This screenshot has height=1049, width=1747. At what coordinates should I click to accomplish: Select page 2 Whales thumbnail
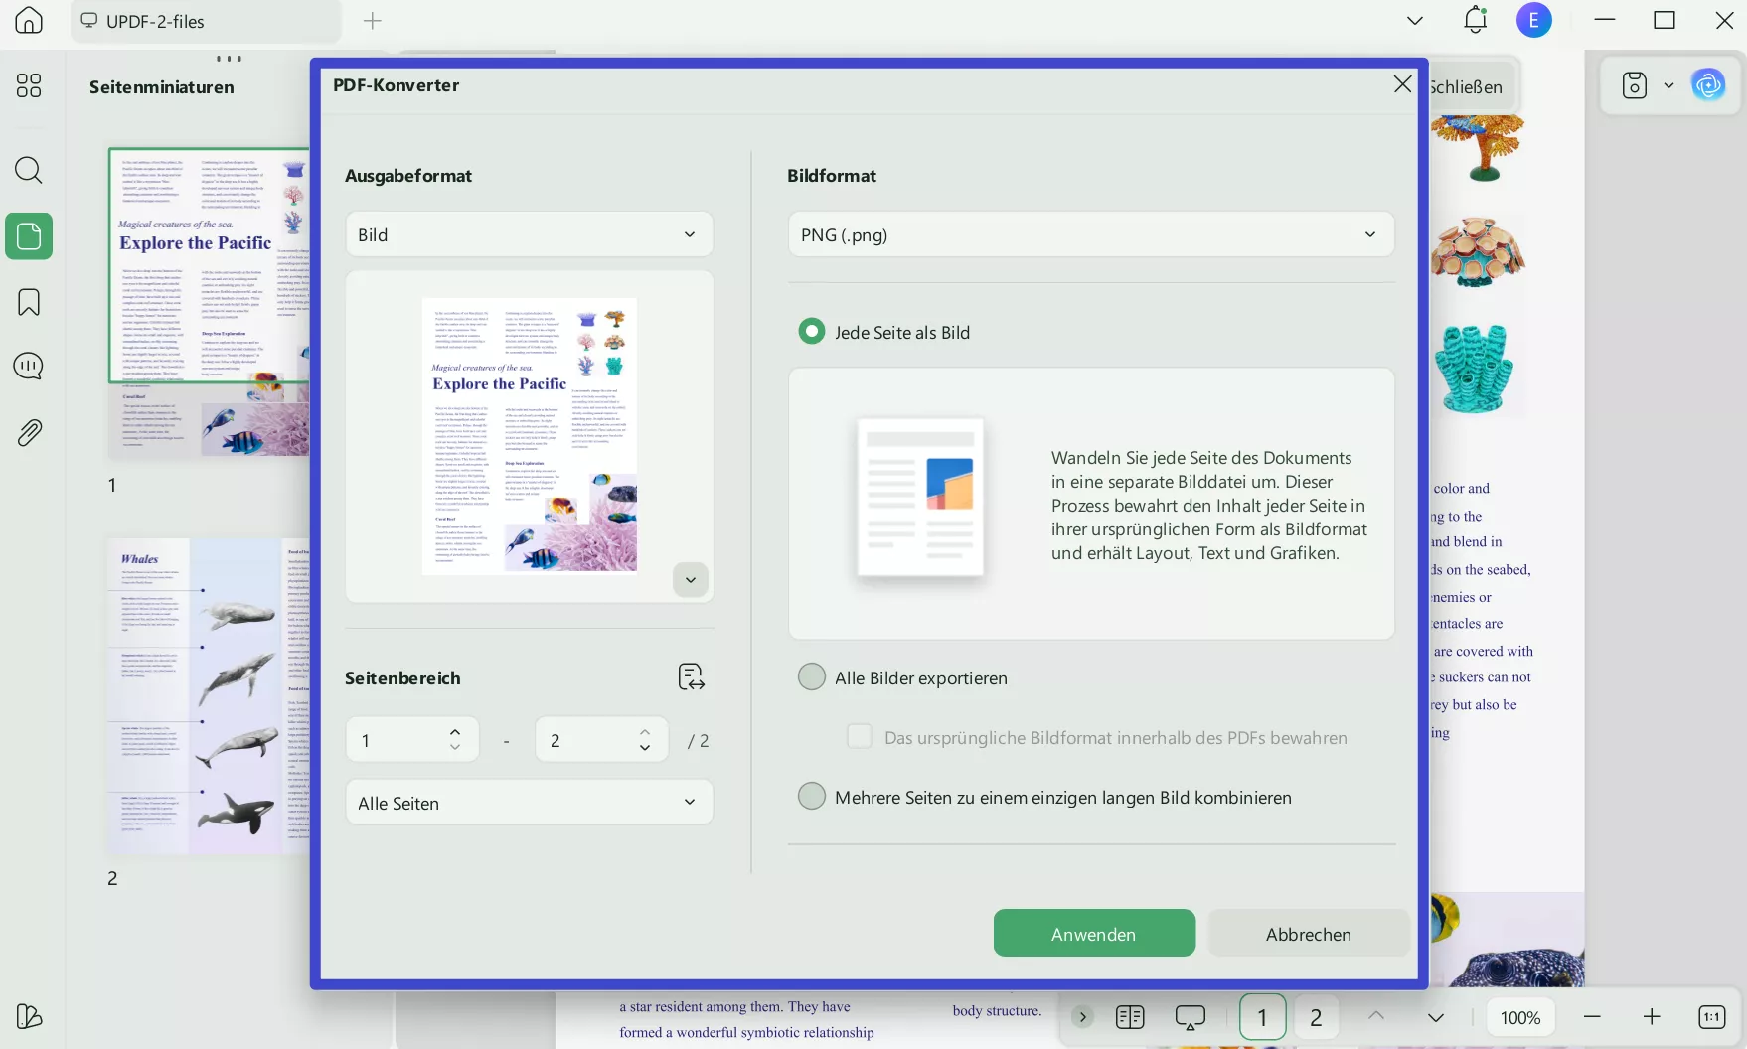coord(210,696)
